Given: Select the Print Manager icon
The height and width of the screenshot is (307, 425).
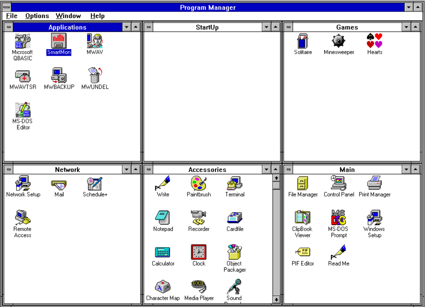Looking at the screenshot, I should point(374,183).
